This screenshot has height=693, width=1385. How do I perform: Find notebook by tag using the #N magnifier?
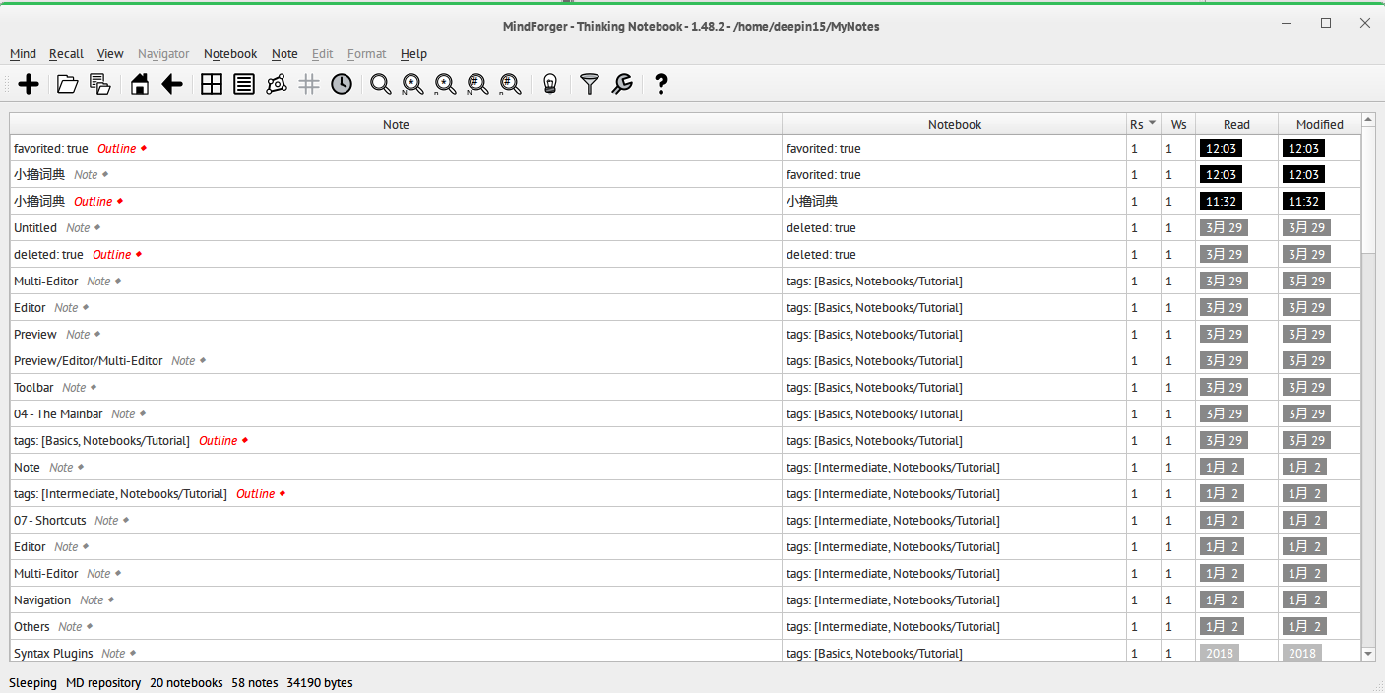[478, 85]
